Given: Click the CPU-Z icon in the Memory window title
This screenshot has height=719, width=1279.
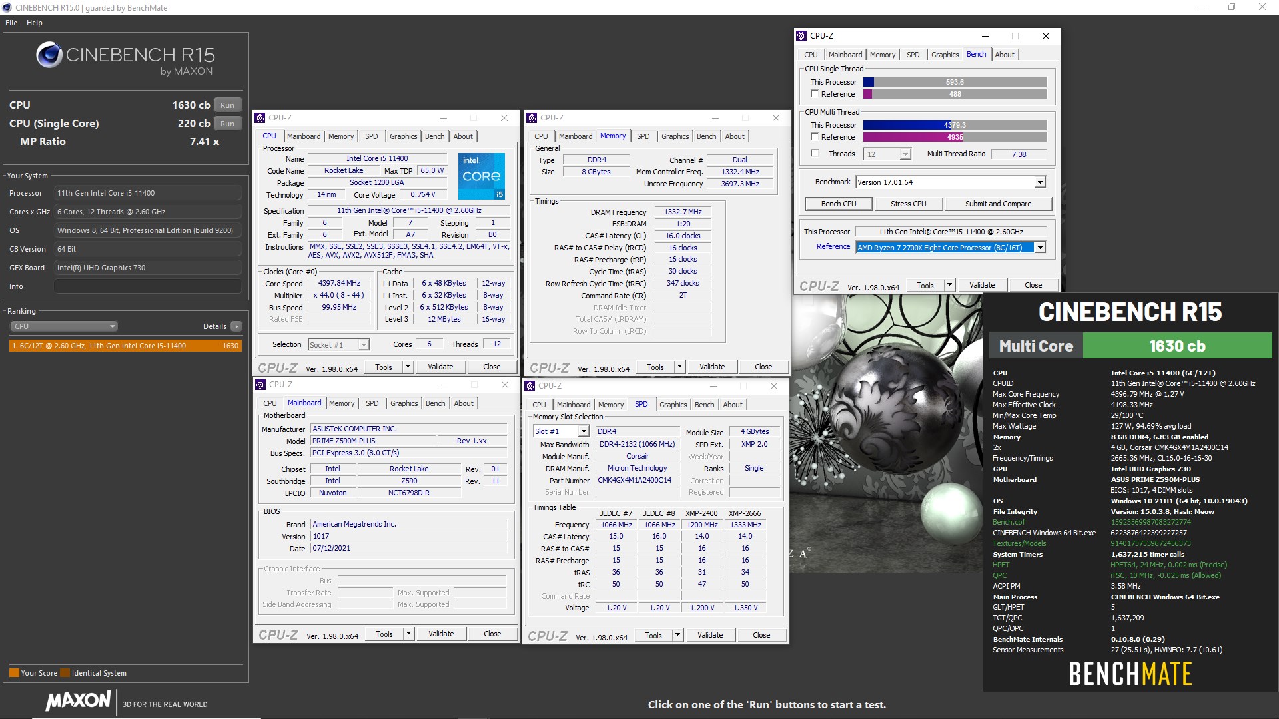Looking at the screenshot, I should tap(532, 118).
